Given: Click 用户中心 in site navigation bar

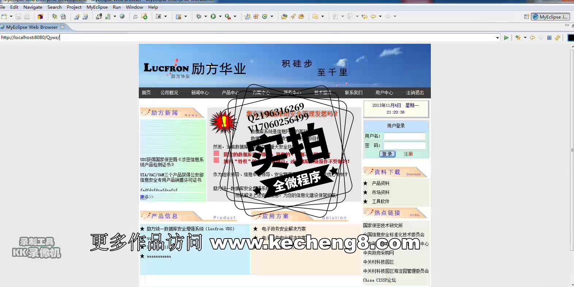Looking at the screenshot, I should 384,93.
